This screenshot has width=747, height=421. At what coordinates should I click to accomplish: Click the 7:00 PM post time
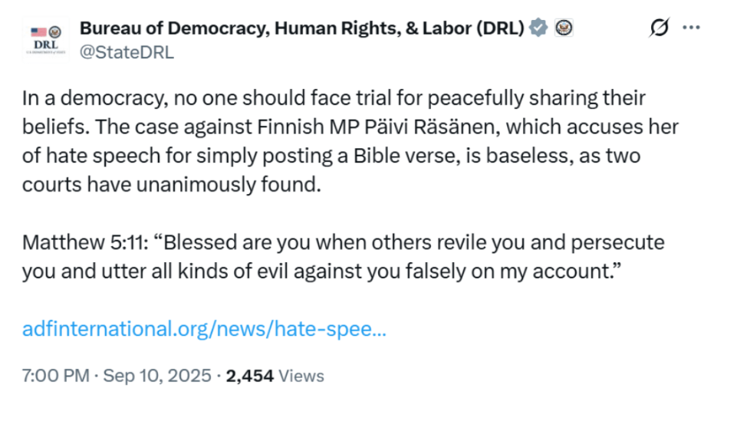[55, 376]
